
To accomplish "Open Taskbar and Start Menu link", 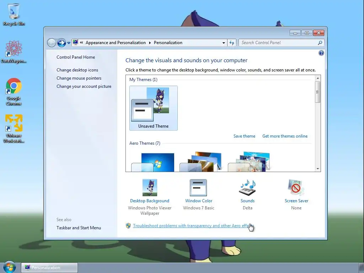I will [79, 228].
